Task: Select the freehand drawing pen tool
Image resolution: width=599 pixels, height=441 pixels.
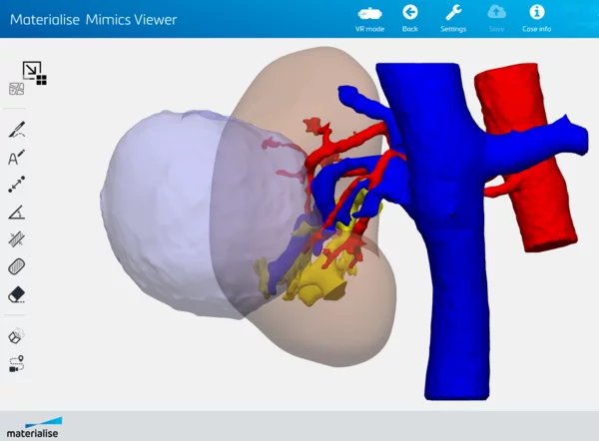Action: 17,130
